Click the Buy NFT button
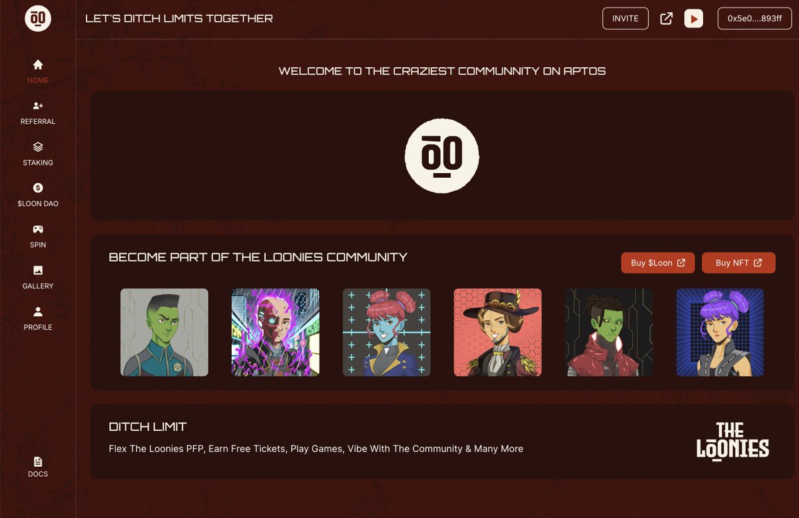 738,263
